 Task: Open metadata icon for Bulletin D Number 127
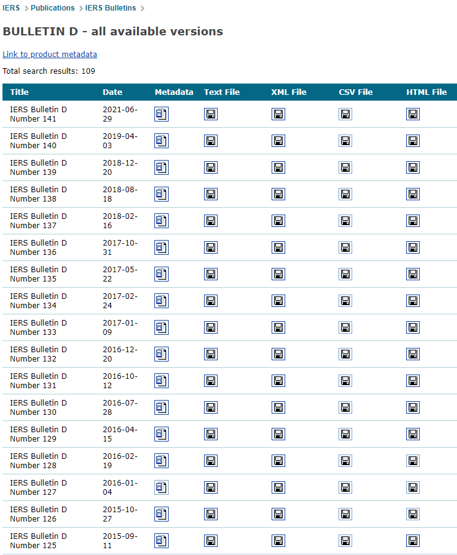[x=161, y=487]
